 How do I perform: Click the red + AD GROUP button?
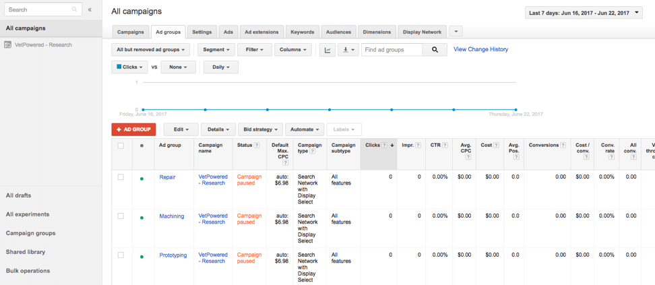pyautogui.click(x=133, y=129)
